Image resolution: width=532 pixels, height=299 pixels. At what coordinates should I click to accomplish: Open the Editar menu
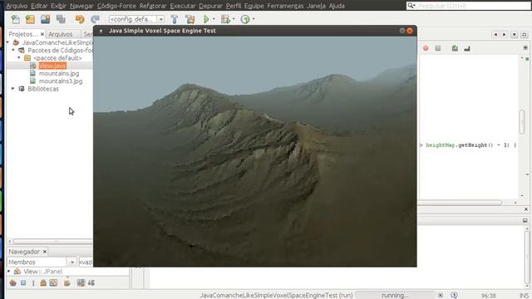(39, 6)
